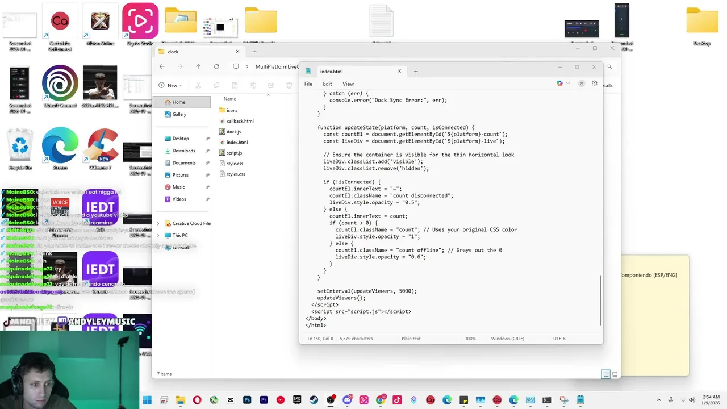Open Opera browser from taskbar
This screenshot has height=409, width=727.
197,400
